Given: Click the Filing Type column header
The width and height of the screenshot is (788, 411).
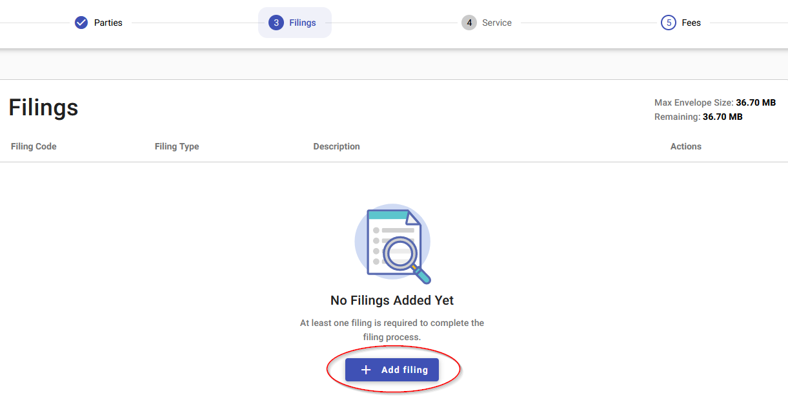Looking at the screenshot, I should (177, 146).
